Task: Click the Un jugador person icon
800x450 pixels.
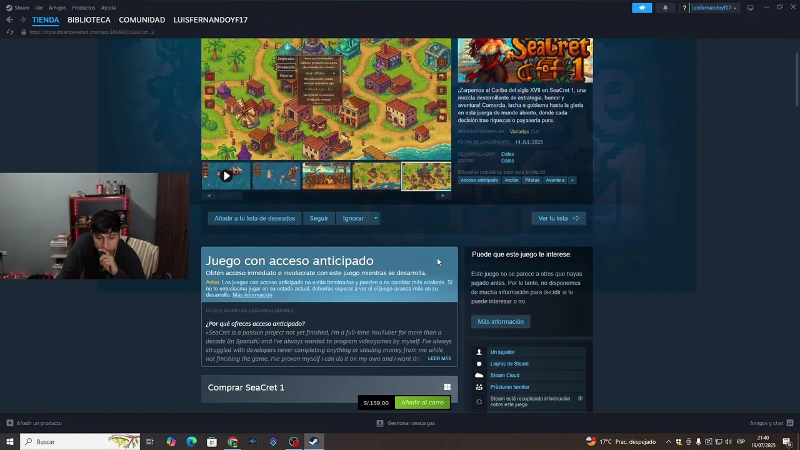Action: tap(479, 352)
